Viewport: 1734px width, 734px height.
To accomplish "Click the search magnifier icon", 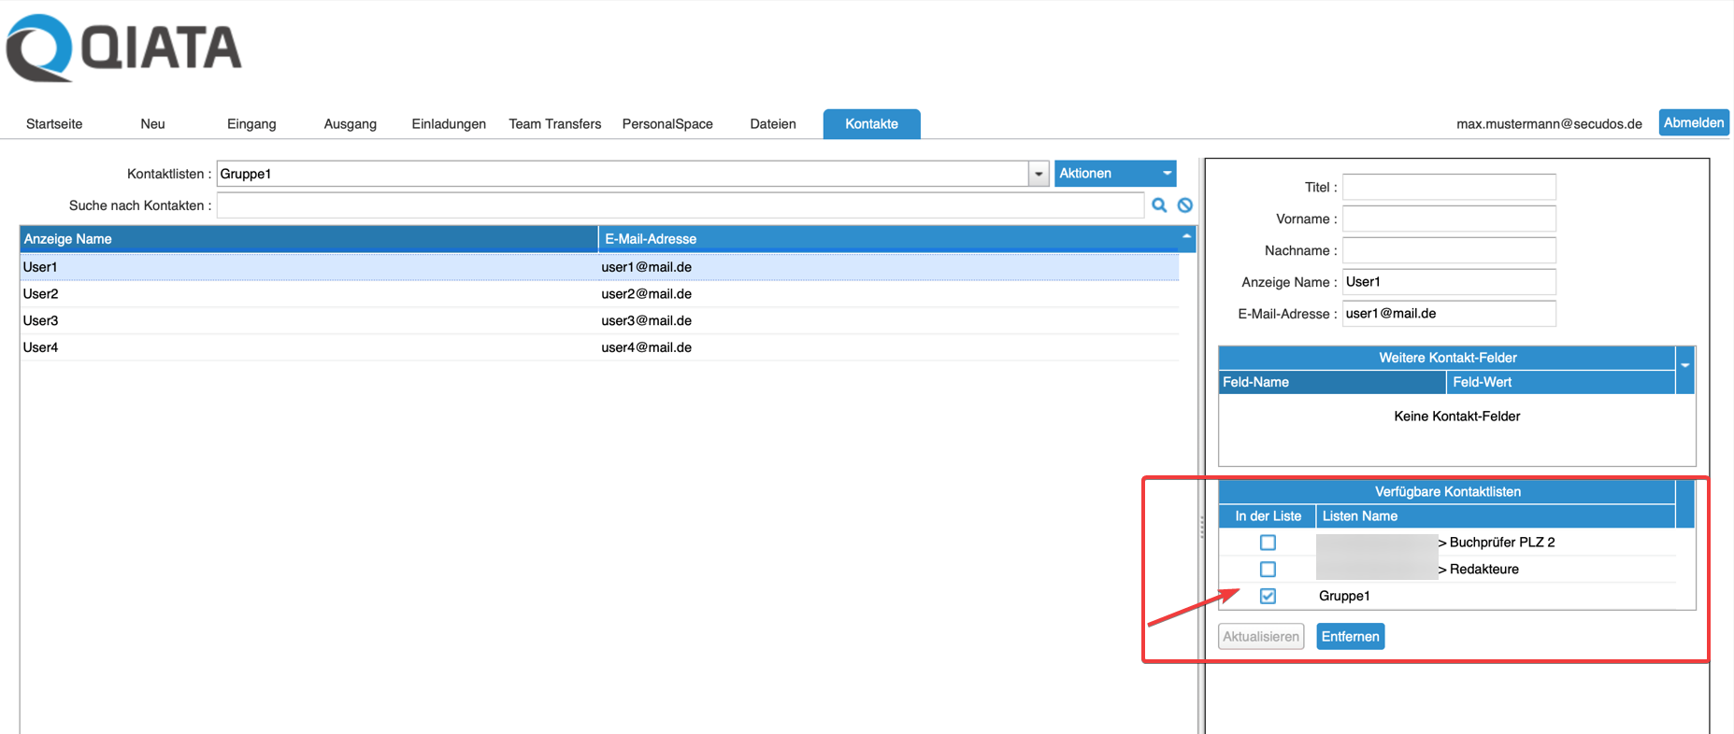I will (x=1159, y=205).
